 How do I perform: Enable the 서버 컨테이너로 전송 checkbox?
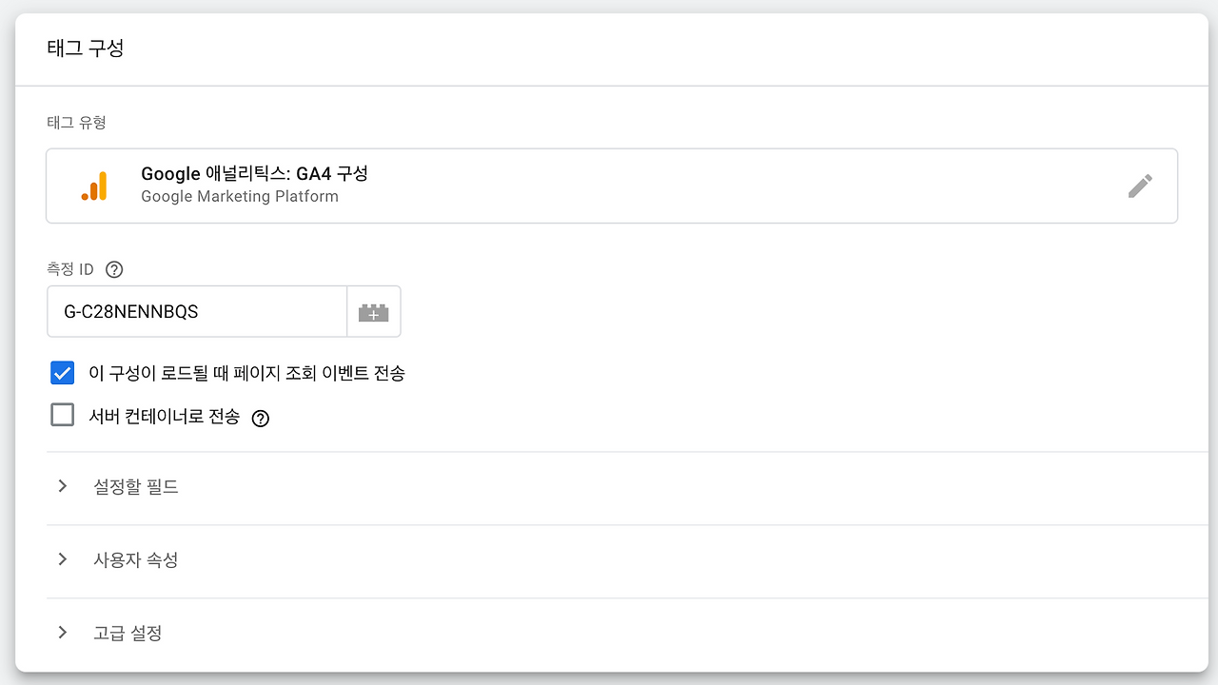pyautogui.click(x=63, y=416)
